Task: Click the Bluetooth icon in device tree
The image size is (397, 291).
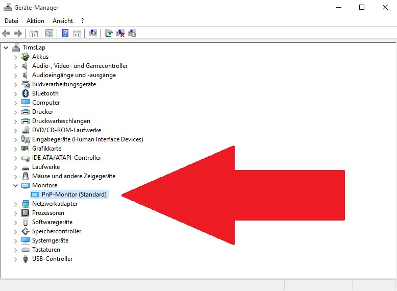Action: tap(26, 93)
